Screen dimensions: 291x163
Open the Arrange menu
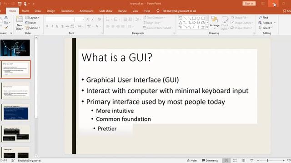(x=215, y=23)
